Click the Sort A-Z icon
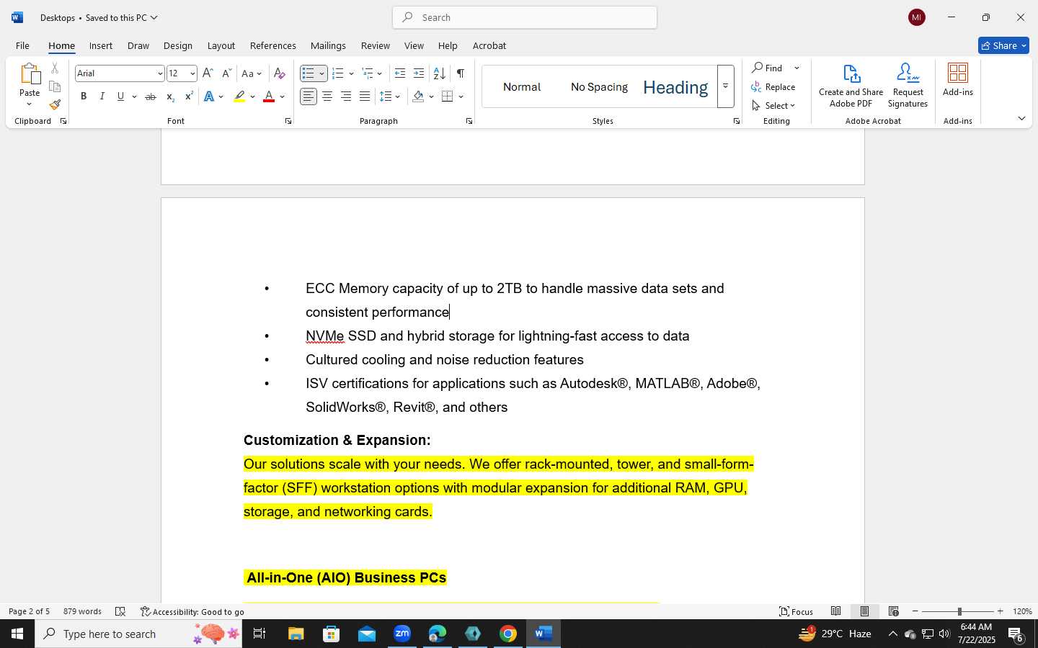This screenshot has height=648, width=1038. [439, 73]
